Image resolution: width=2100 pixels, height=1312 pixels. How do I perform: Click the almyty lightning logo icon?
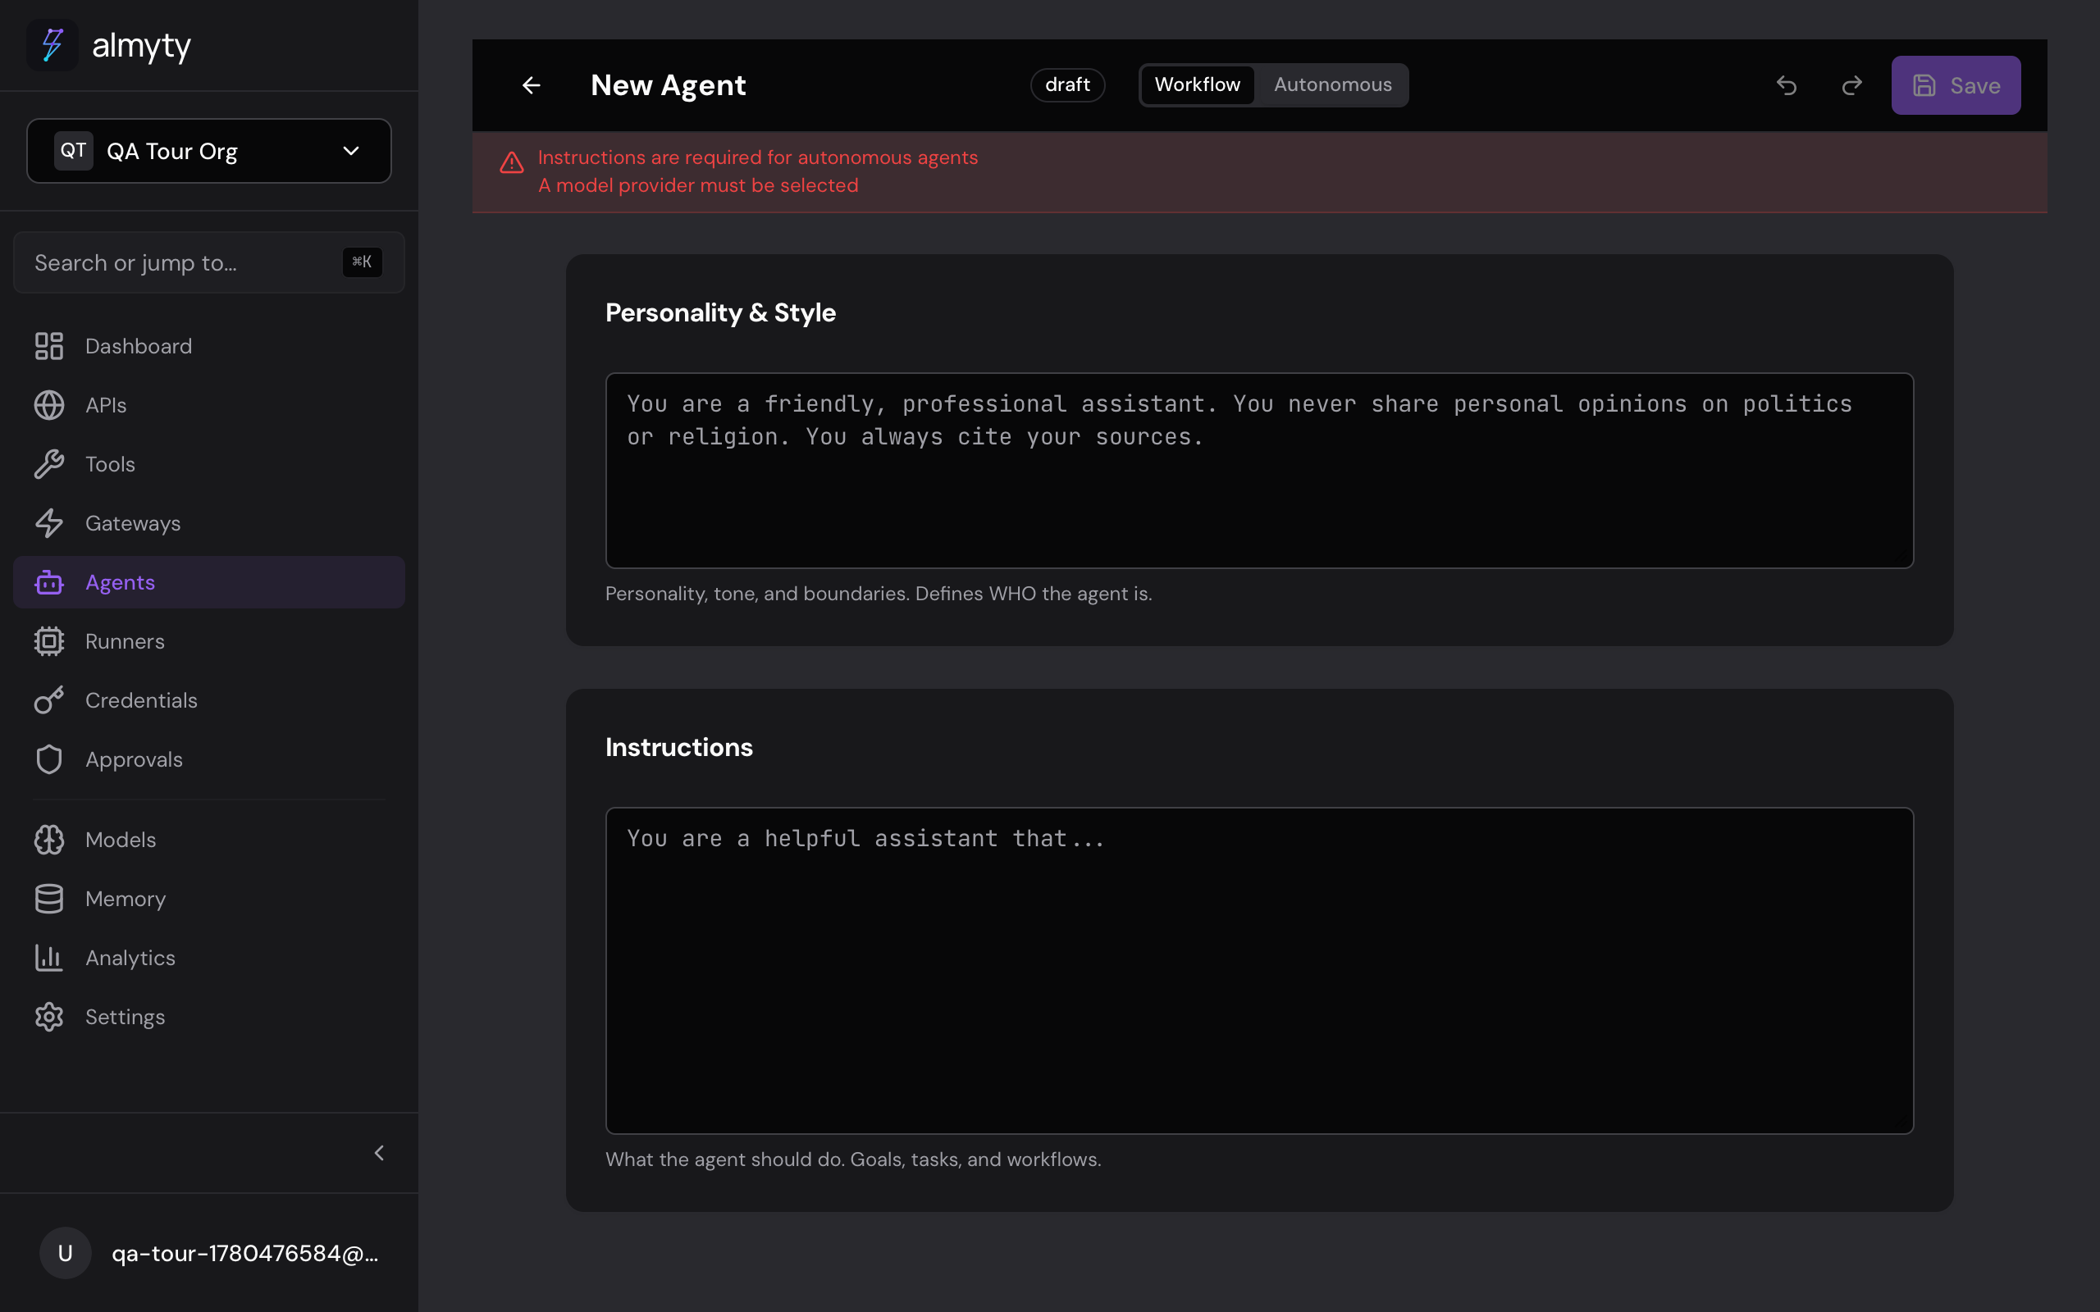click(x=53, y=45)
